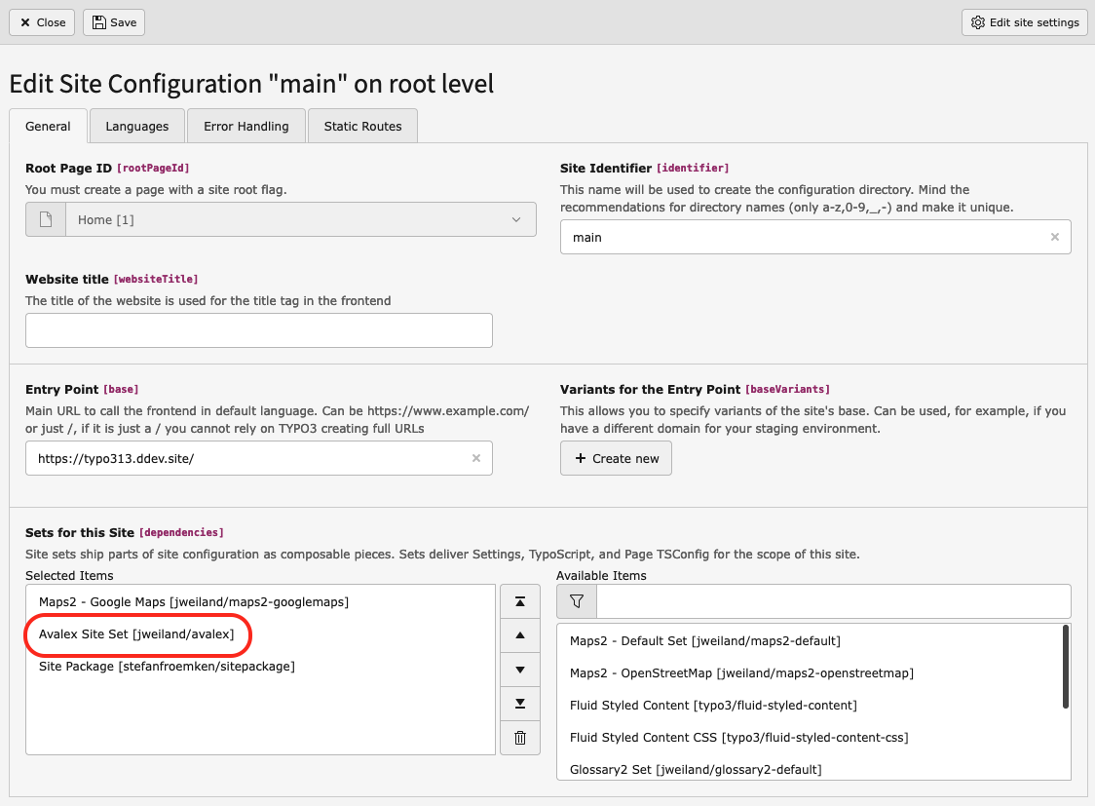Clear the Site Identifier field
This screenshot has height=806, width=1095.
[x=1054, y=237]
